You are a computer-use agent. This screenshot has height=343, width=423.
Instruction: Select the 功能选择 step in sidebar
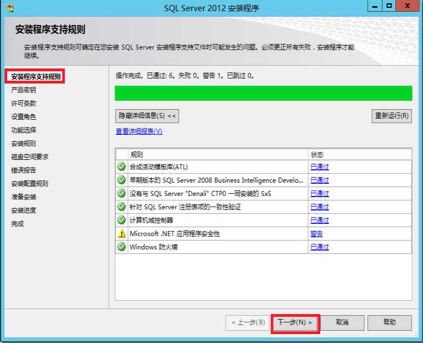pos(23,130)
